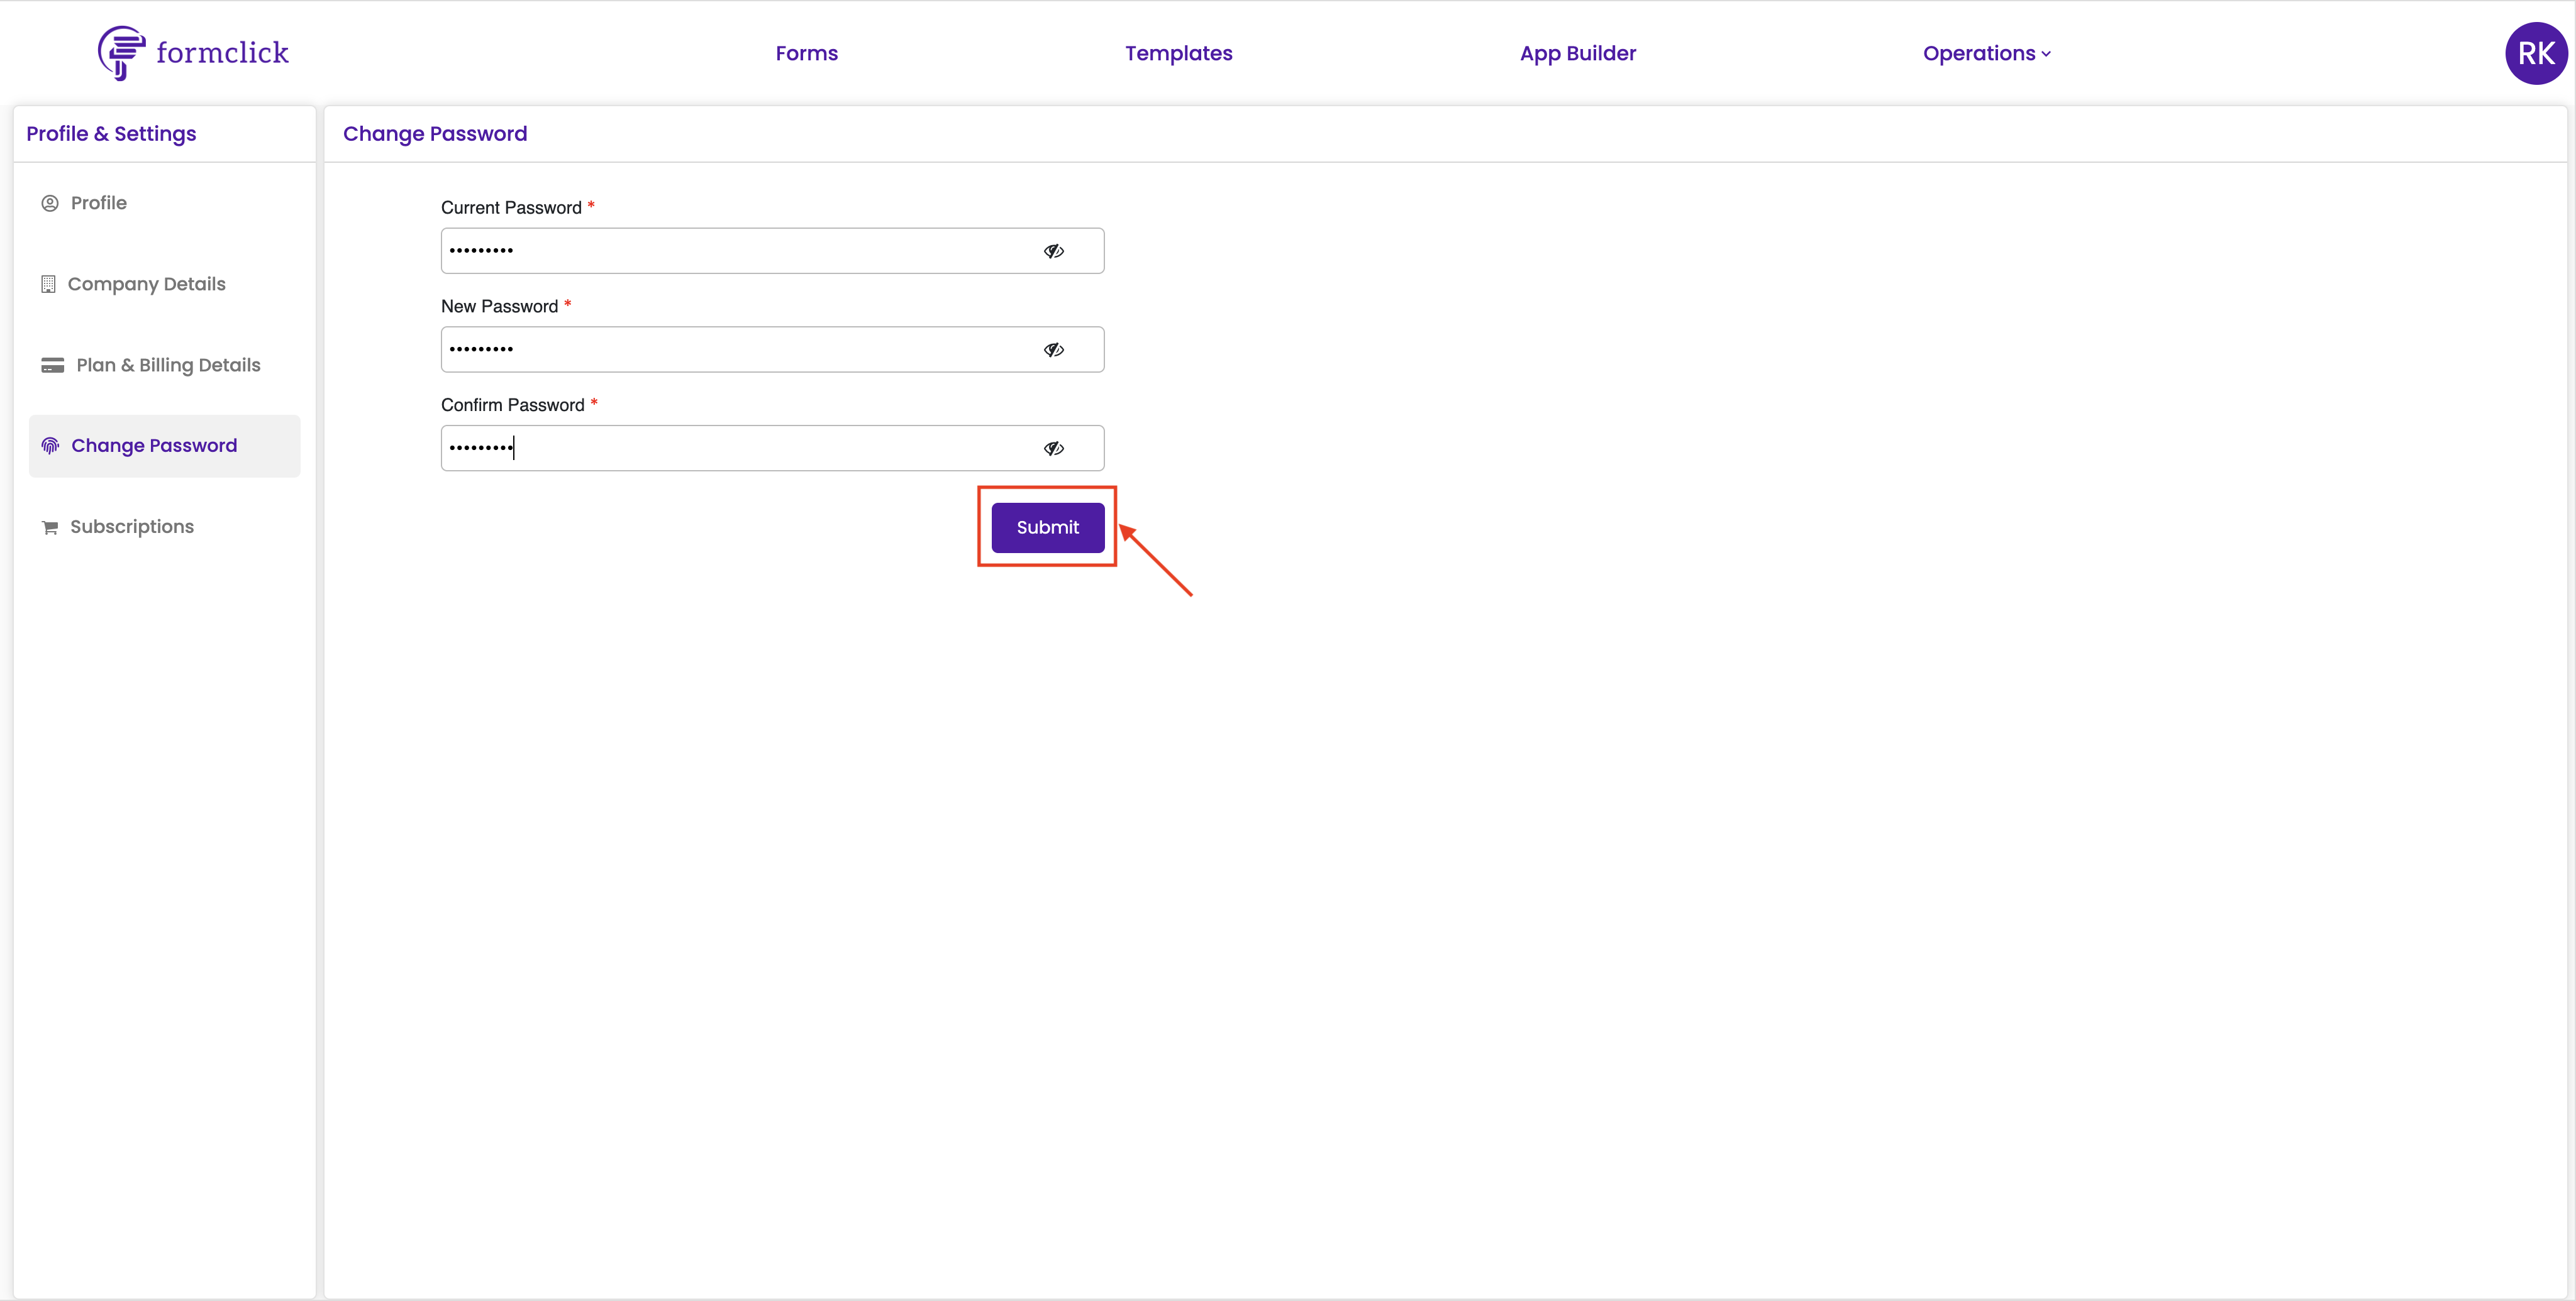This screenshot has height=1301, width=2576.
Task: Click inside the New Password field
Action: pyautogui.click(x=772, y=349)
